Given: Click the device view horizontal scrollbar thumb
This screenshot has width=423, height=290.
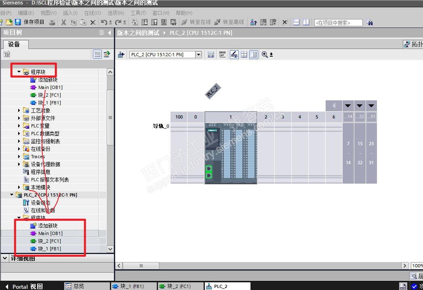Looking at the screenshot, I should [141, 266].
